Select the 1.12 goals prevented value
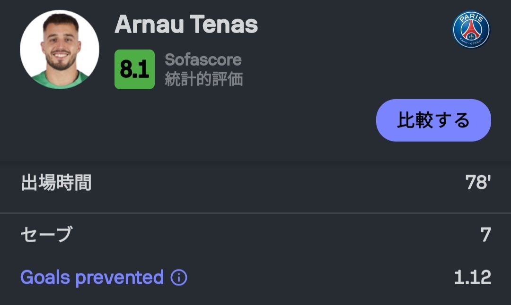This screenshot has height=305, width=511. pyautogui.click(x=473, y=277)
